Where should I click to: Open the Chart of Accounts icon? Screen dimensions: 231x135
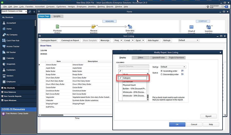pos(191,27)
